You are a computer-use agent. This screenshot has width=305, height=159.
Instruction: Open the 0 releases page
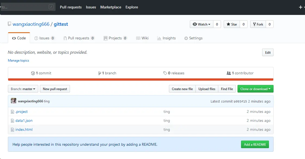174,73
